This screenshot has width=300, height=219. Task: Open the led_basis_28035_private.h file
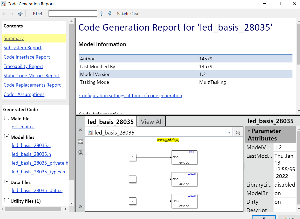40,163
